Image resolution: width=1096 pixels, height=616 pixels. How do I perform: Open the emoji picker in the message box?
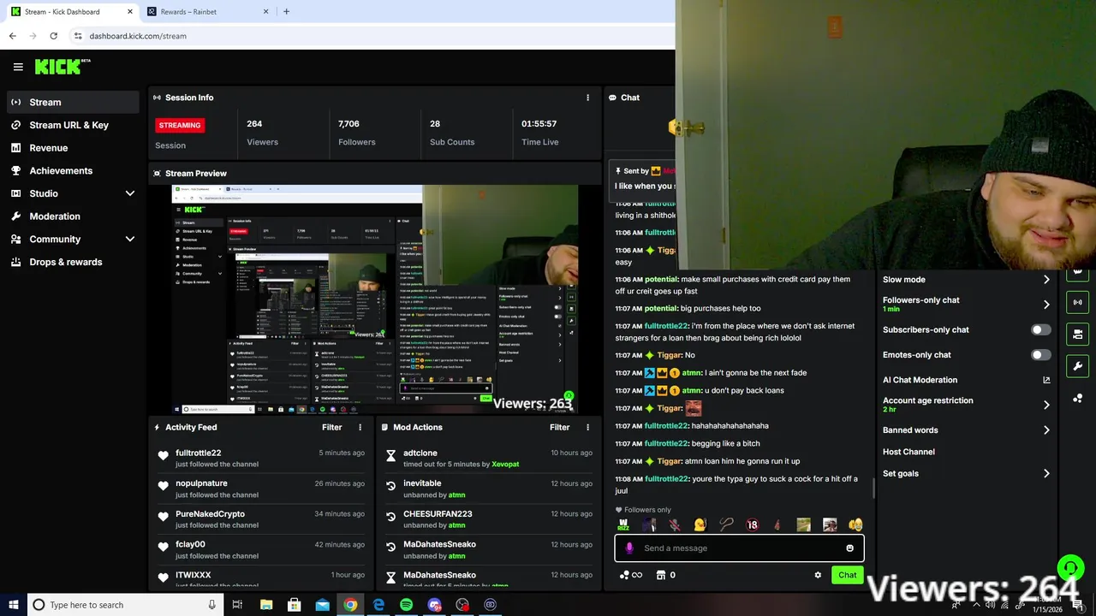pos(849,548)
